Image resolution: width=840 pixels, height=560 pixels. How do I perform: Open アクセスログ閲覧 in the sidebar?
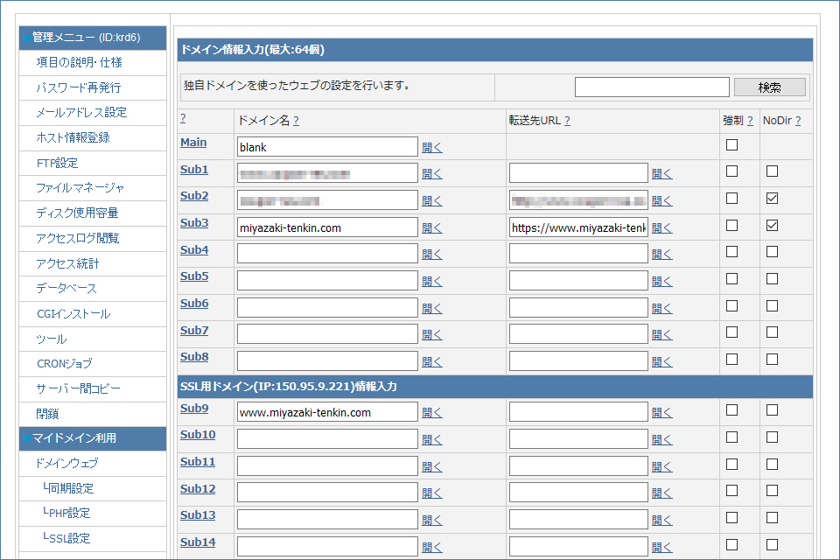(x=78, y=238)
